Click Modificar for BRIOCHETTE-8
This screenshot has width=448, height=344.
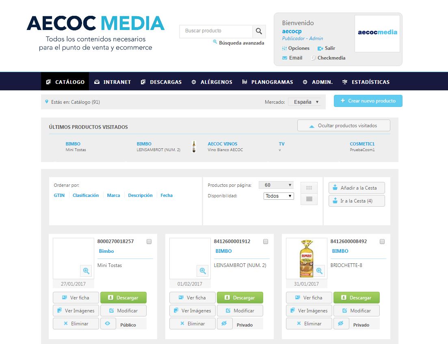tap(357, 311)
